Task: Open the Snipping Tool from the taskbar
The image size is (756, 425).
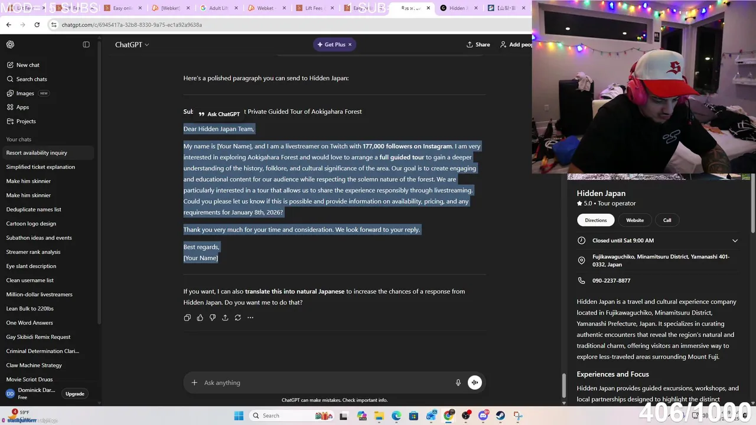Action: 518,416
